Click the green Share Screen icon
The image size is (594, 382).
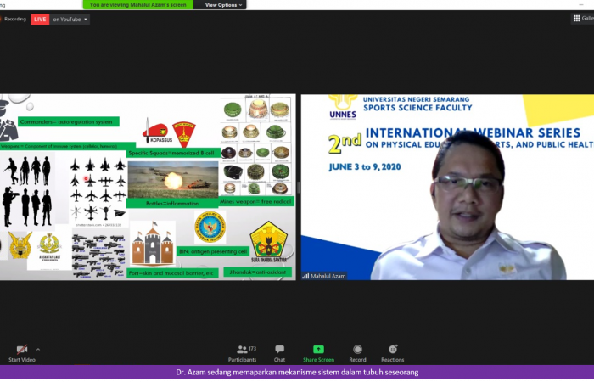coord(318,349)
